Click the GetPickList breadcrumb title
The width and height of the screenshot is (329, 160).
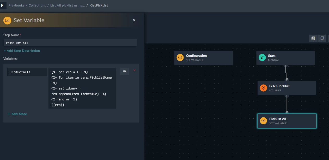pyautogui.click(x=99, y=5)
